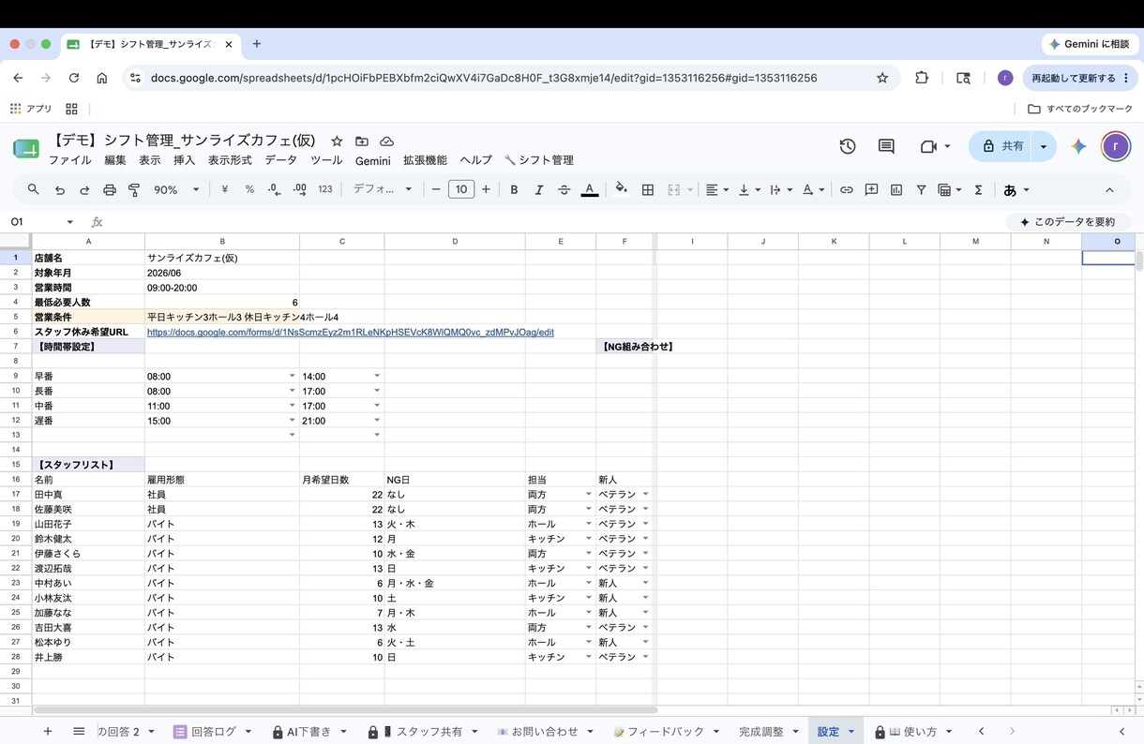Reload the page in browser

click(x=73, y=78)
